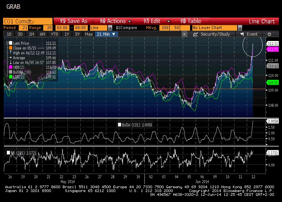The height and width of the screenshot is (202, 282).
Task: Toggle the %B (CO1) study checkbox
Action: (8, 152)
